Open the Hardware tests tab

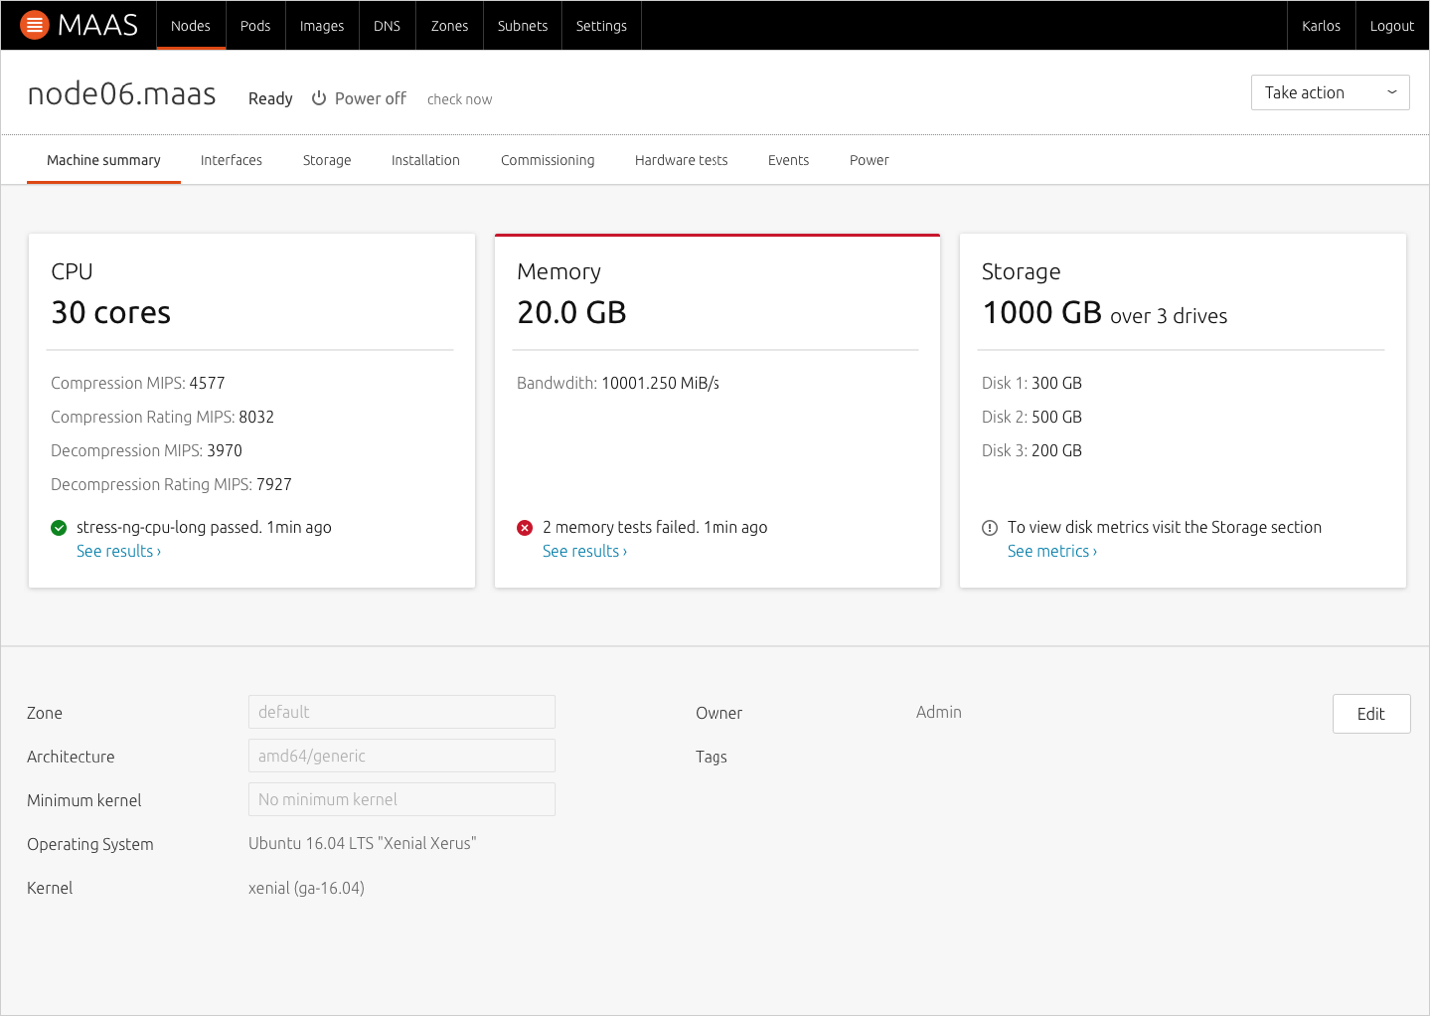(682, 160)
